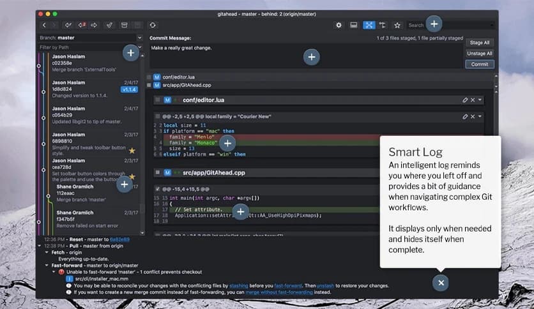Follow the 'unstash' link in log
This screenshot has width=534, height=309.
coord(325,285)
